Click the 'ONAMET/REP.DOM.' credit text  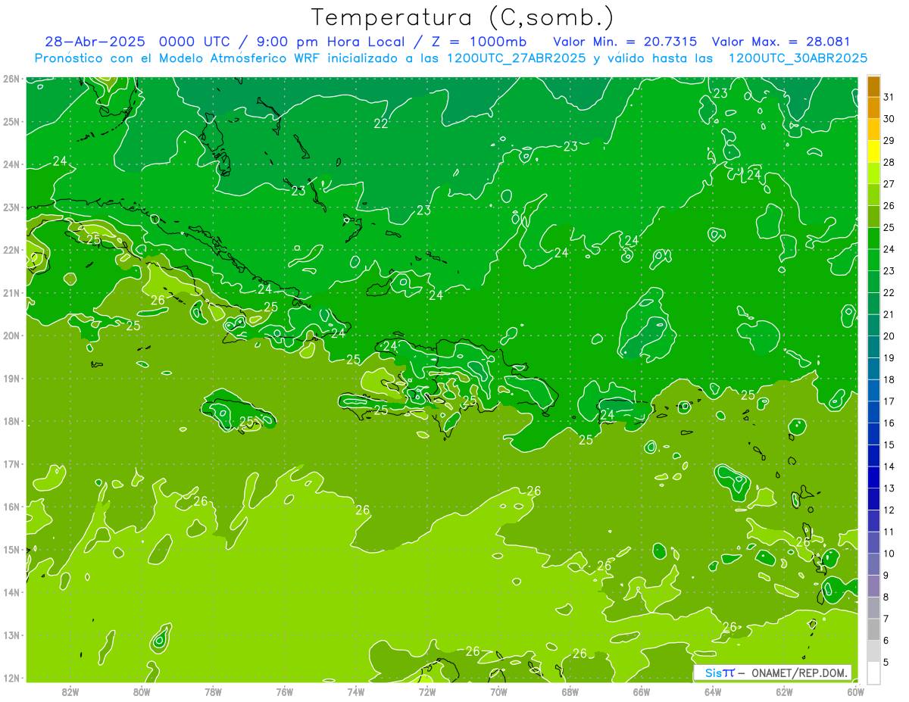799,672
